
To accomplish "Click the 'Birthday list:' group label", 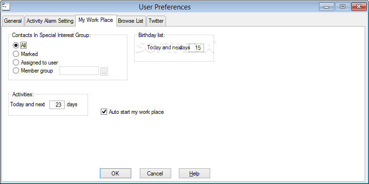I will point(152,35).
